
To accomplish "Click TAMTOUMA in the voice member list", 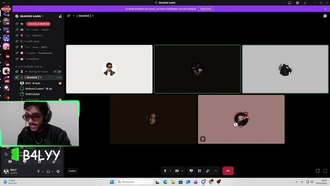I will point(41,94).
